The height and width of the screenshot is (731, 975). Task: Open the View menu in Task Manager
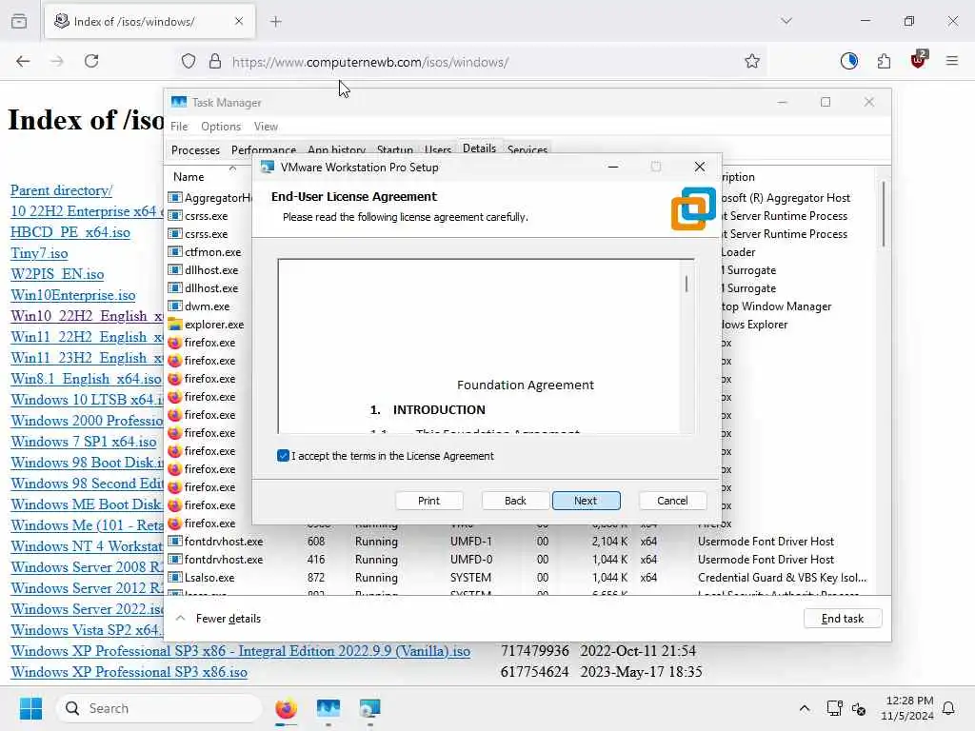point(266,127)
